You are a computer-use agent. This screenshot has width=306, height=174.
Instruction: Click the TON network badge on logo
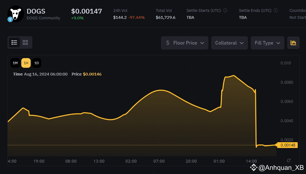[10, 19]
